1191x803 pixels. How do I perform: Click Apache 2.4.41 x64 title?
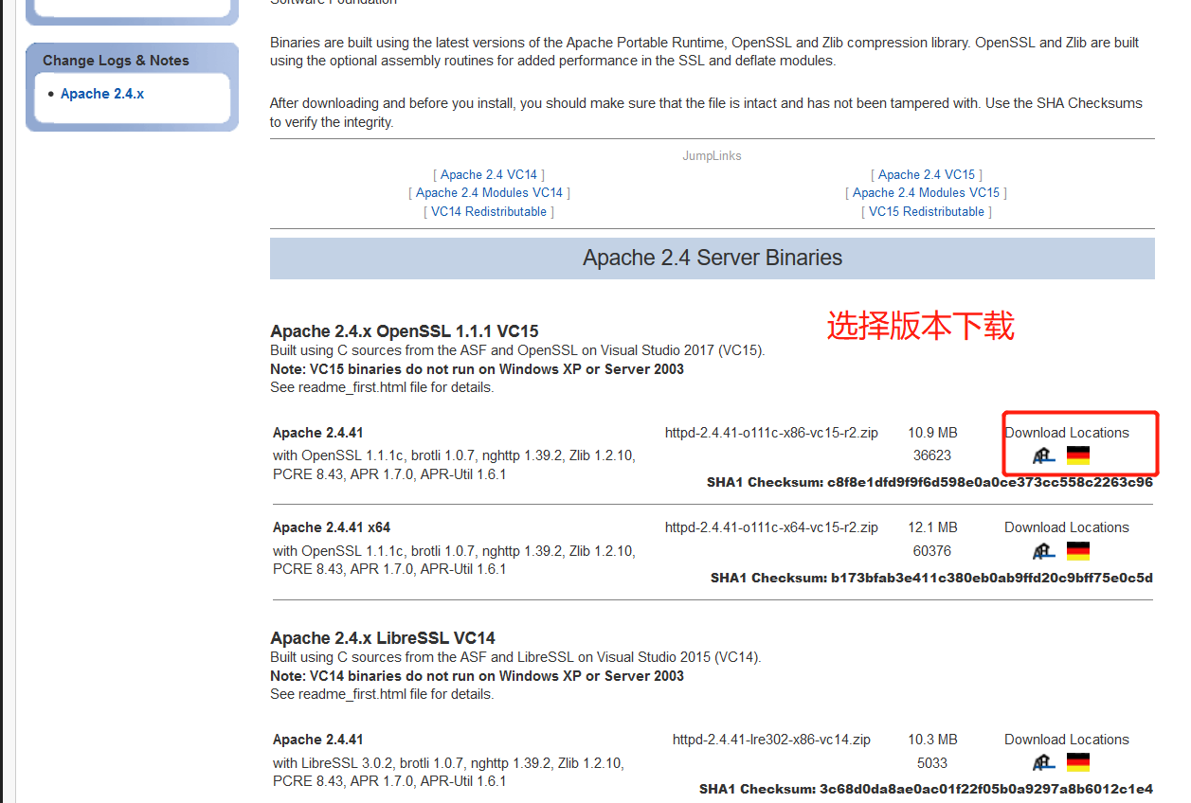click(x=332, y=527)
